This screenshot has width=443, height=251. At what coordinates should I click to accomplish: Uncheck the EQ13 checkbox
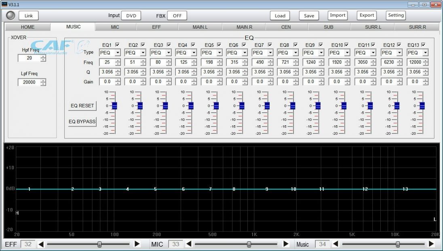pyautogui.click(x=423, y=44)
